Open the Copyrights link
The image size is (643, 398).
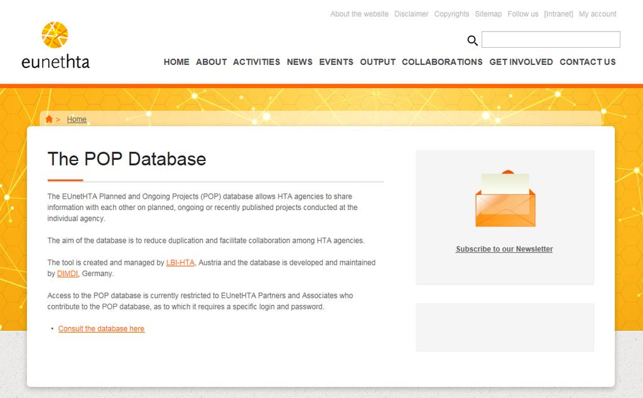click(x=451, y=14)
